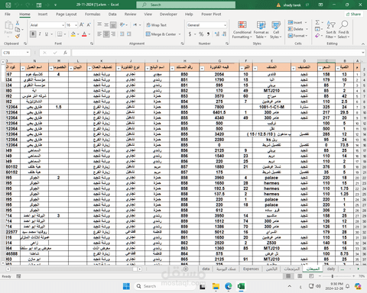Toggle Middle Align vertical

click(x=106, y=25)
